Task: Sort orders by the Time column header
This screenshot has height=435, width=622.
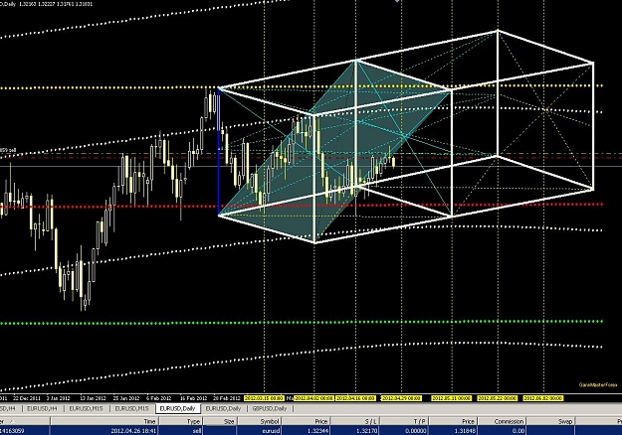Action: tap(104, 421)
